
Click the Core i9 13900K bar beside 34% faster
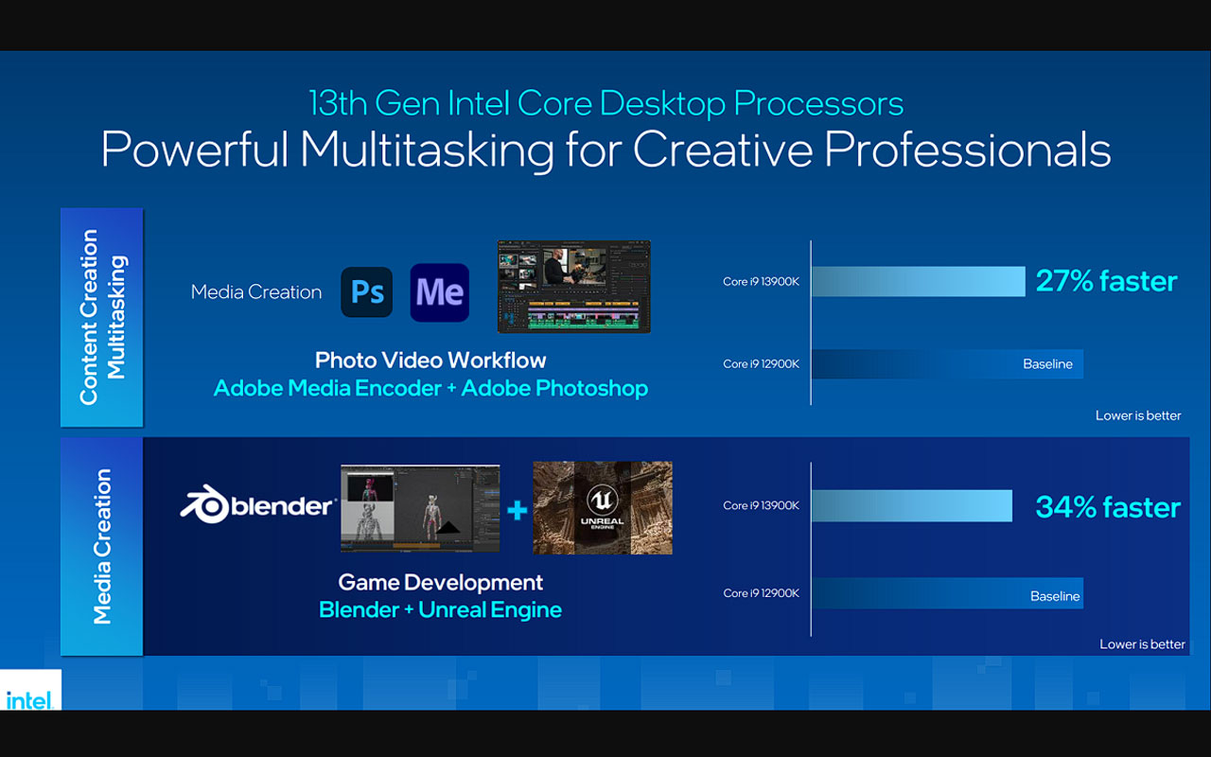911,506
